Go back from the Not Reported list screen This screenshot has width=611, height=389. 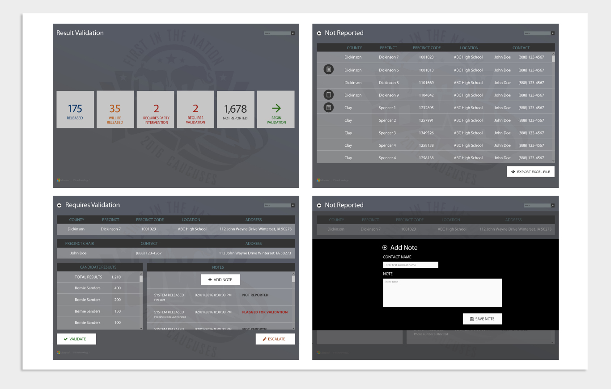click(319, 33)
